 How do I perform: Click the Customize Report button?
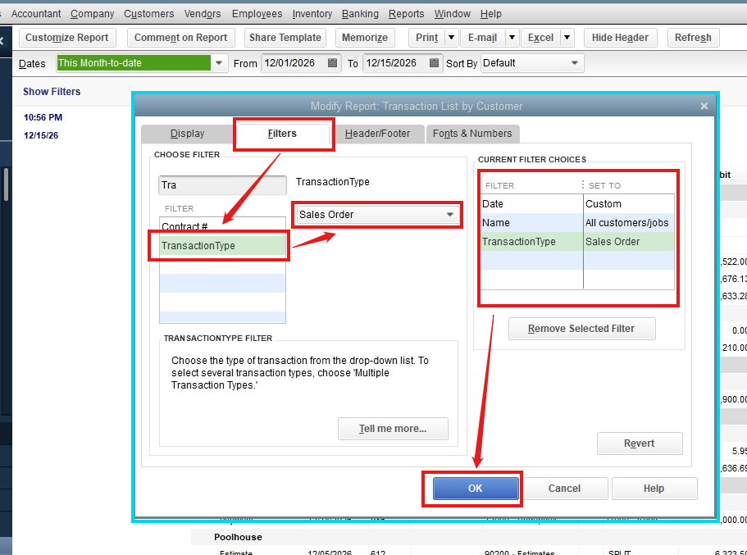tap(67, 38)
